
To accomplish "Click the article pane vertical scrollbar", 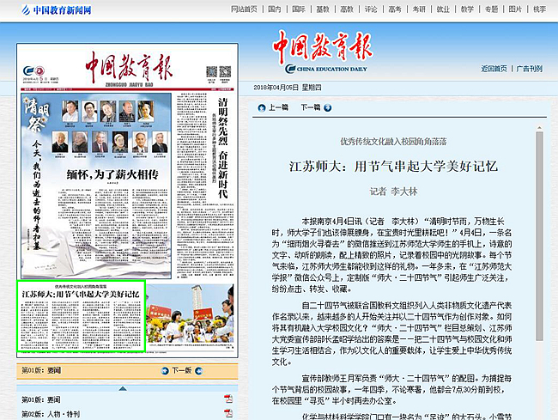I will click(540, 258).
